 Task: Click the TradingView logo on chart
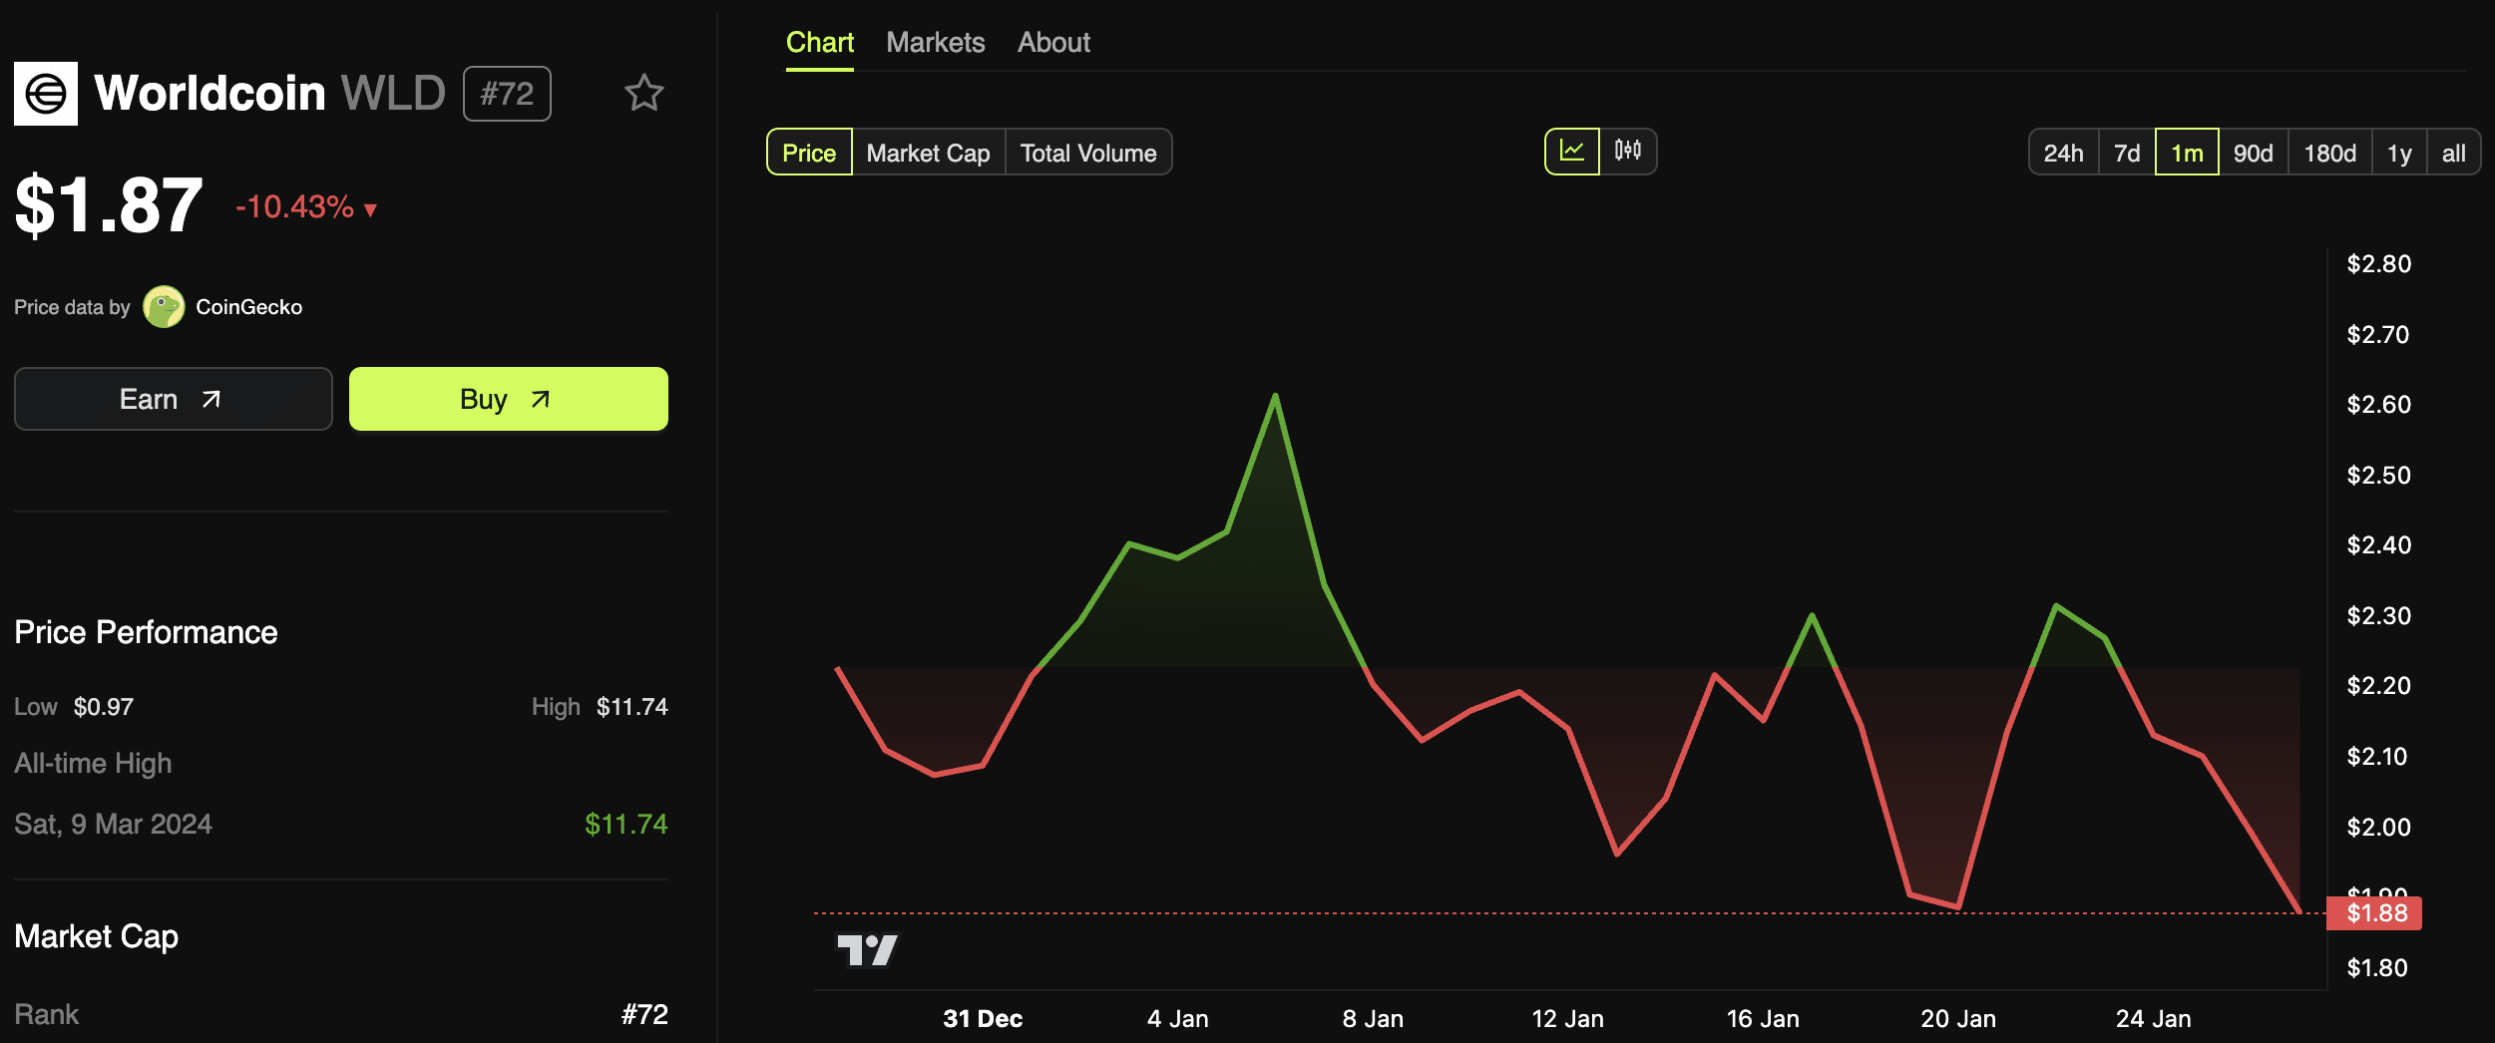[868, 950]
